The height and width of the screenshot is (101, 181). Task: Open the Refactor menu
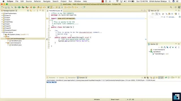click(x=37, y=1)
